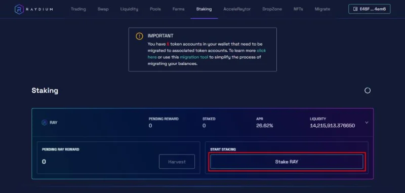Click the RAY token name
405x193 pixels.
coord(54,123)
